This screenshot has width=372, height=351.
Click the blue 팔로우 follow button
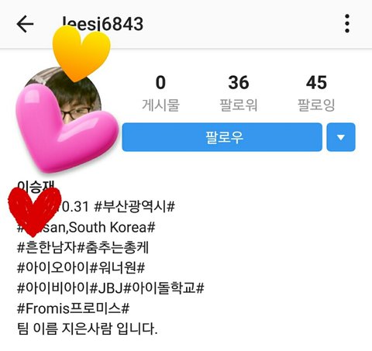tap(222, 137)
